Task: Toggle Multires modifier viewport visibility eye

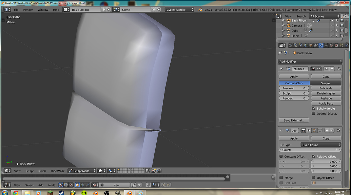Action: pos(319,69)
